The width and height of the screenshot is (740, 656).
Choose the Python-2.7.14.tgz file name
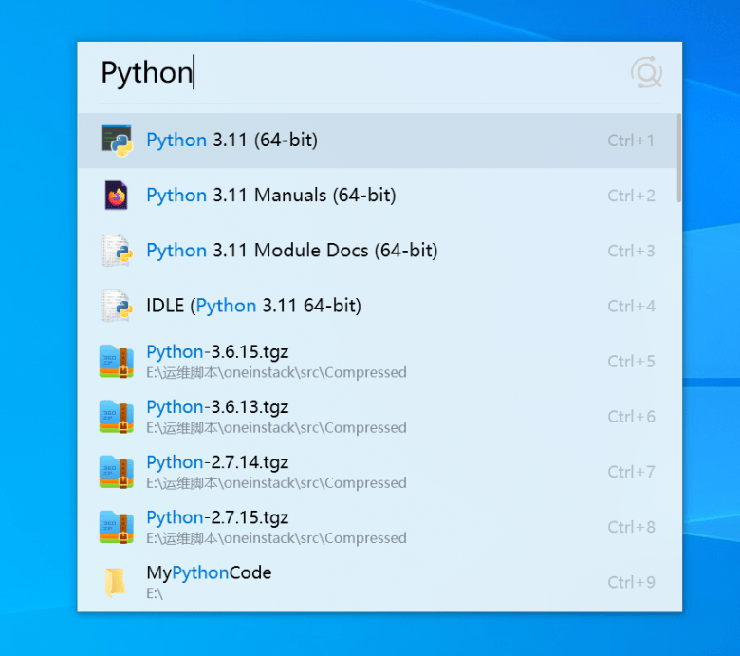217,463
